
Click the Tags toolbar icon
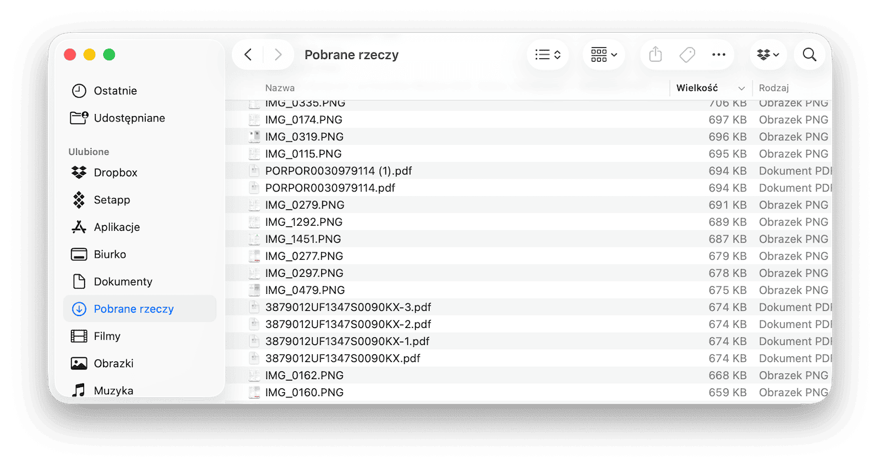click(687, 55)
